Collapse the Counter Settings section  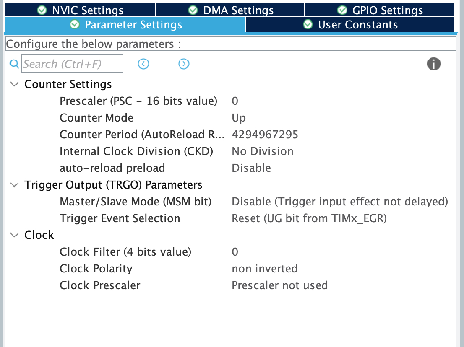point(14,84)
